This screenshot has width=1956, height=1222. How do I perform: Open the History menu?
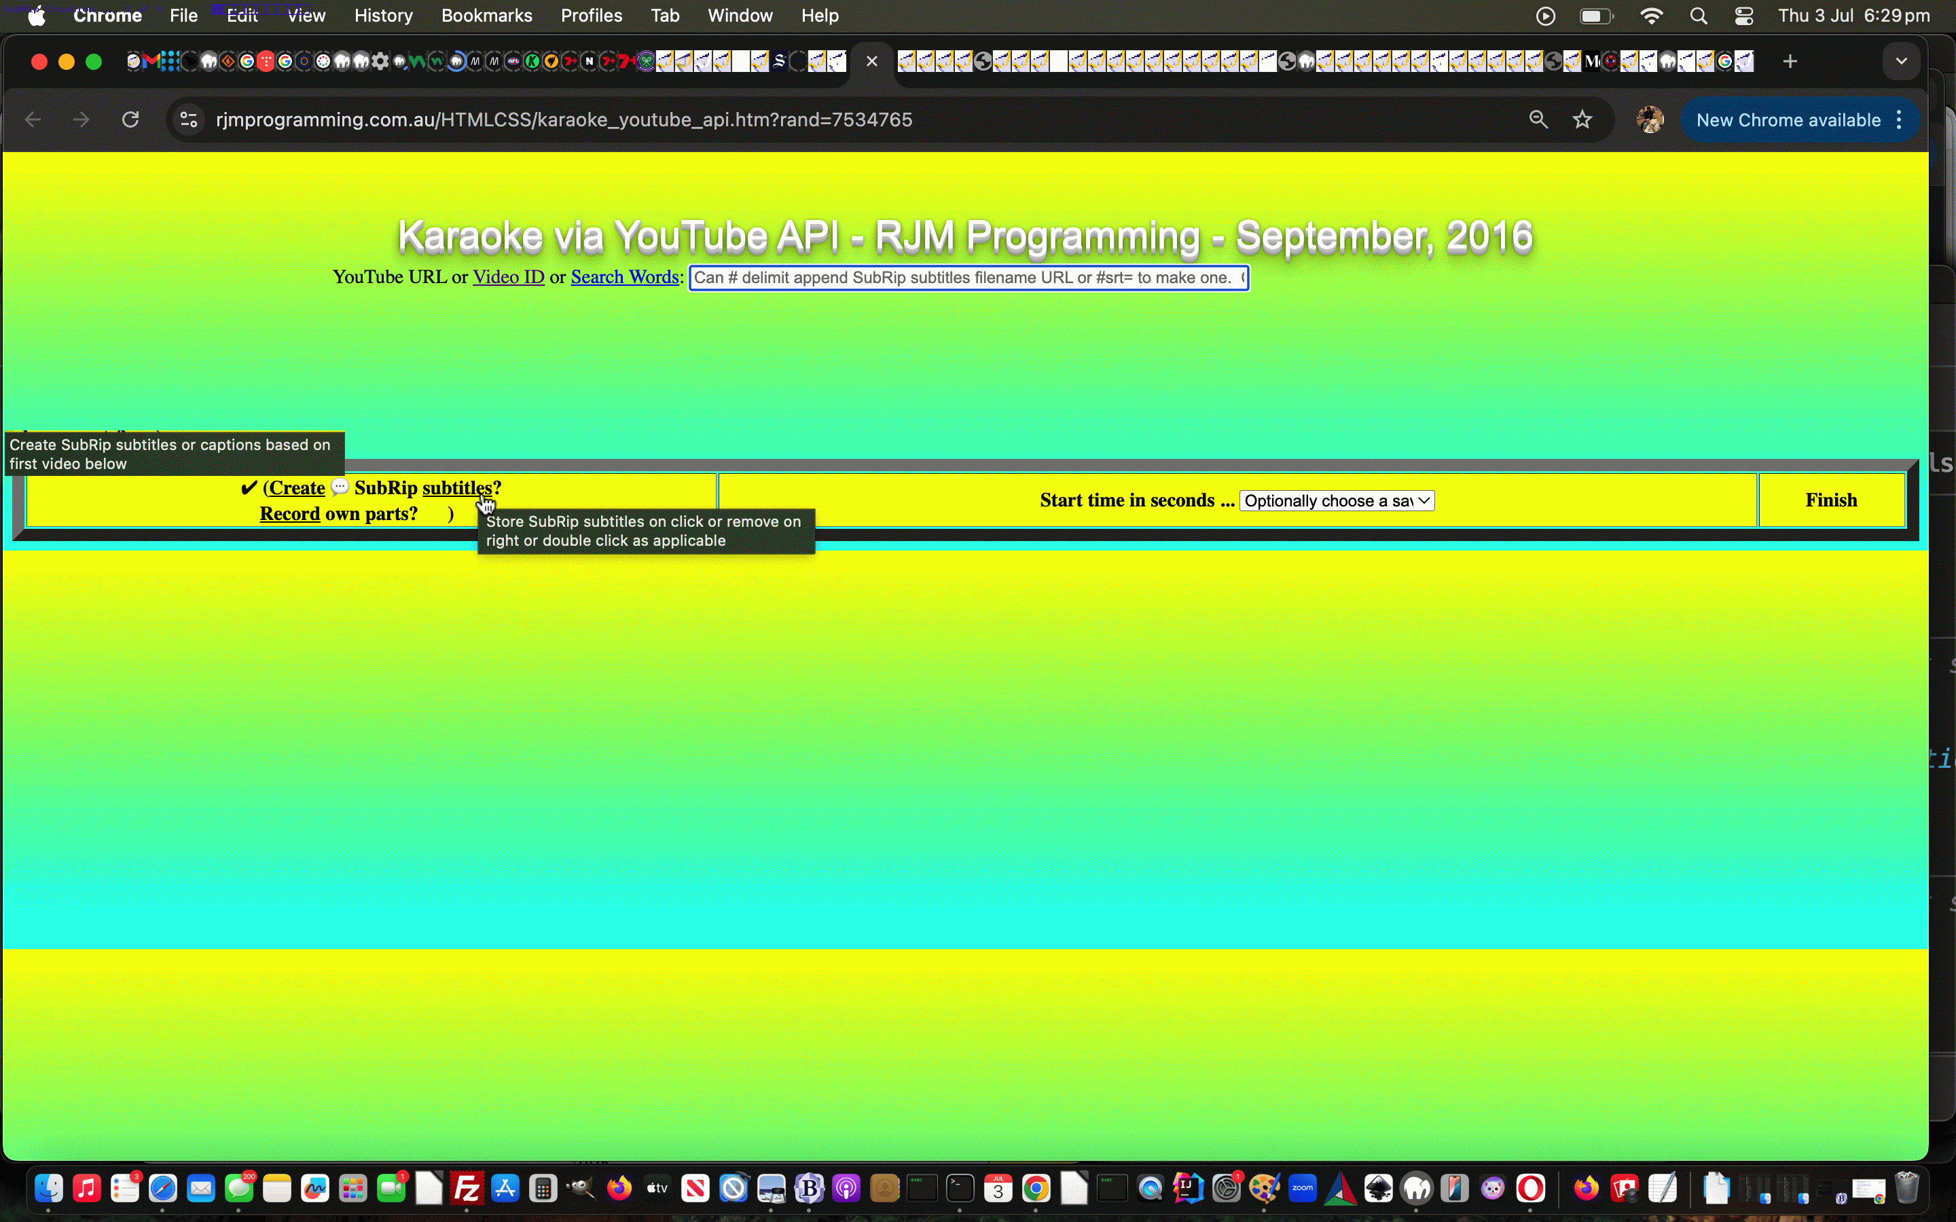383,16
